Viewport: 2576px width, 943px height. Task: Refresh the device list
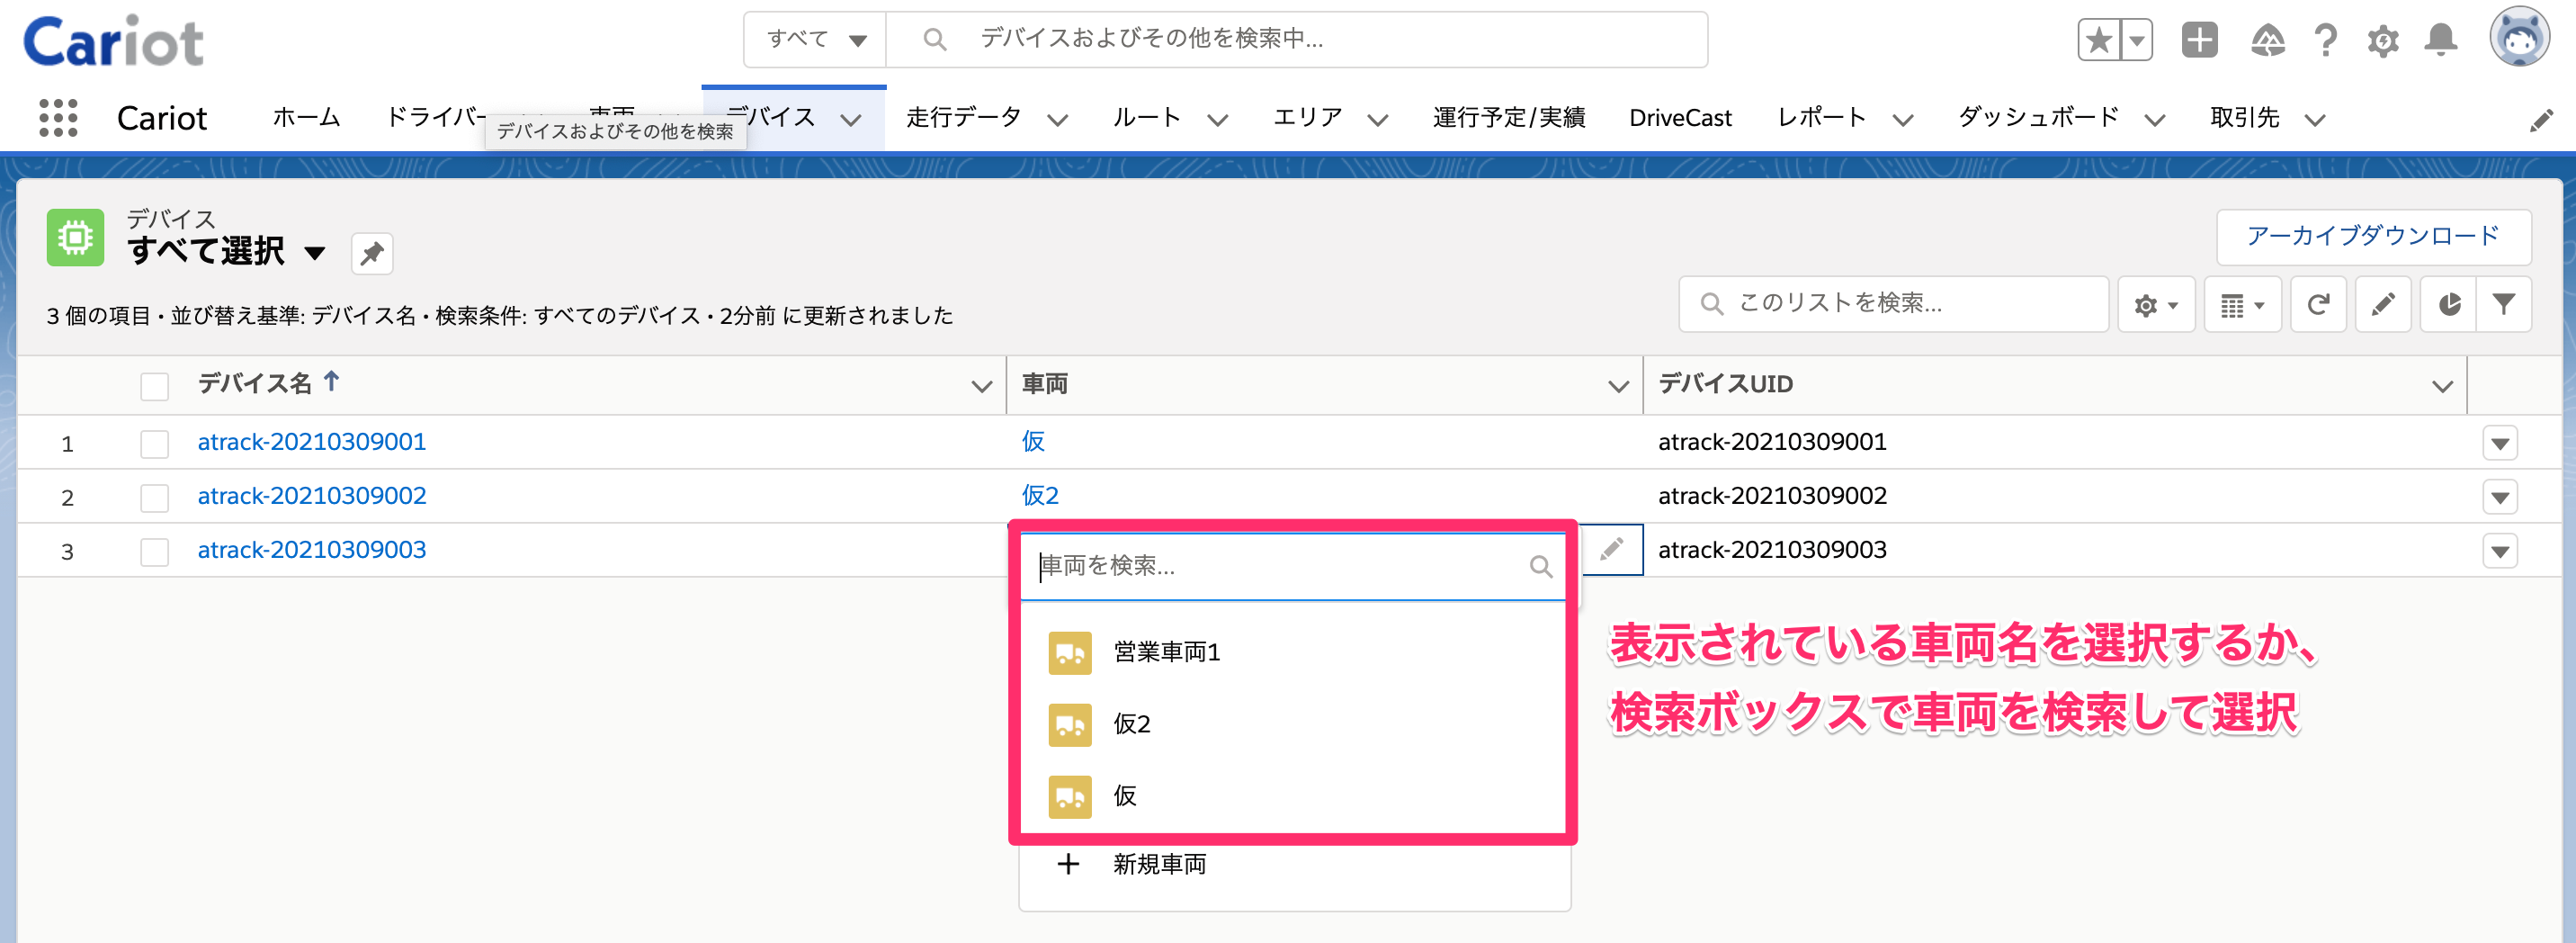point(2318,304)
